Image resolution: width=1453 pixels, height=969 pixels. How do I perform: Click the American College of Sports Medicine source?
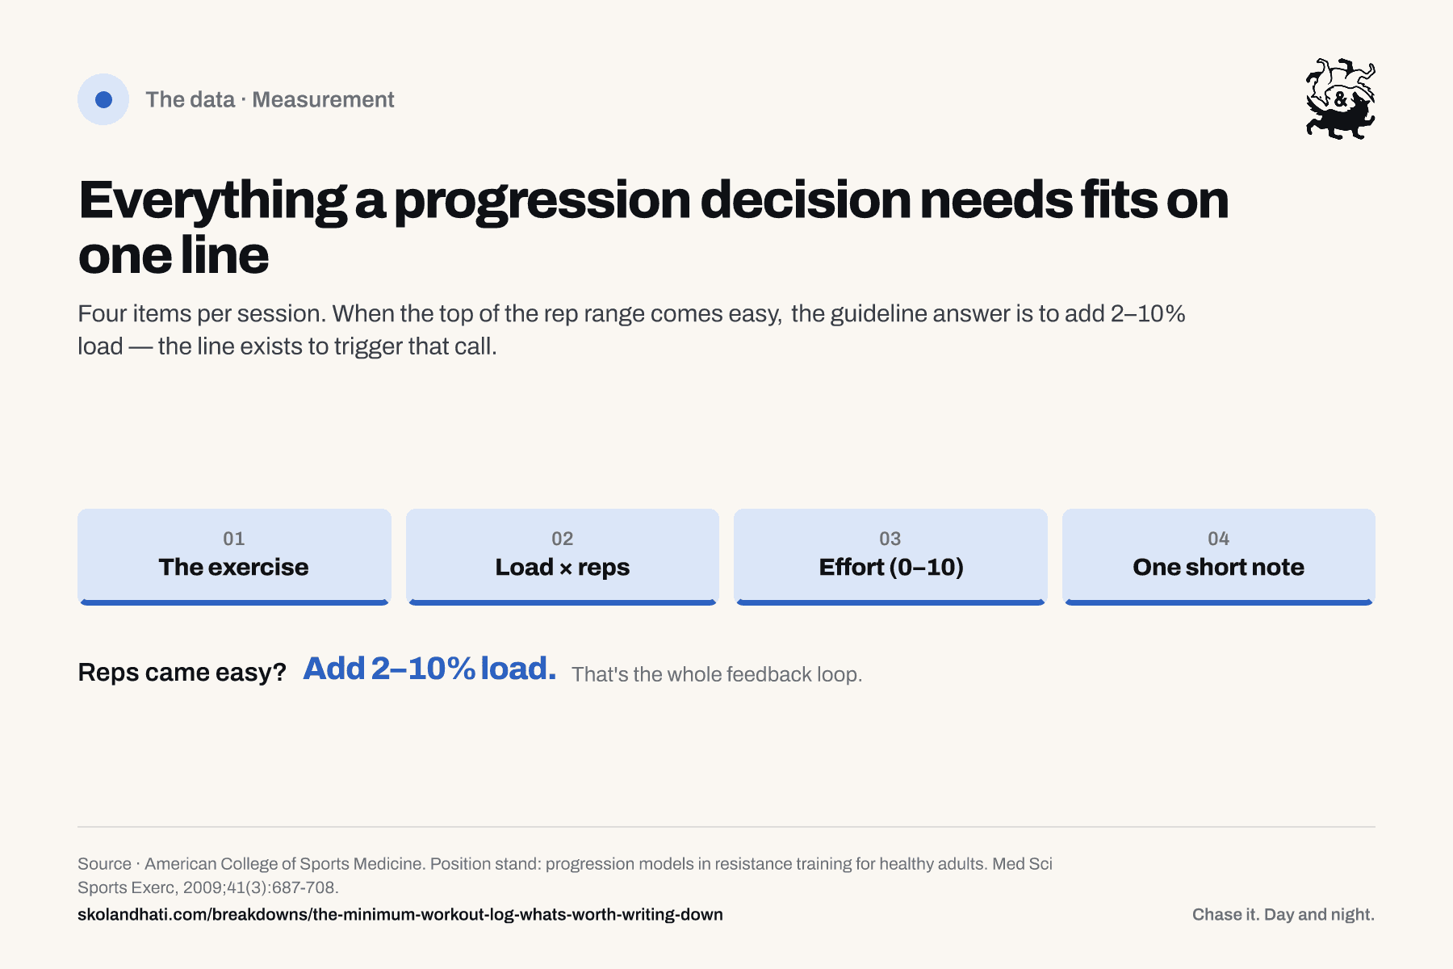tap(565, 875)
